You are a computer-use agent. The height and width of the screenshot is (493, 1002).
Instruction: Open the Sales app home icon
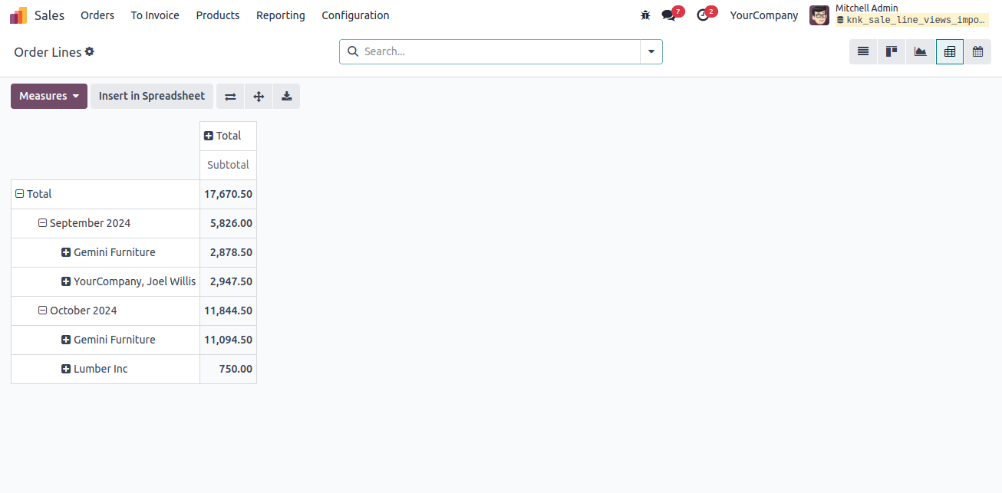18,15
